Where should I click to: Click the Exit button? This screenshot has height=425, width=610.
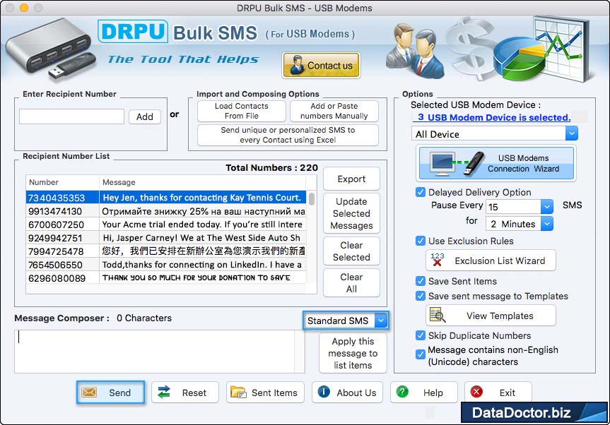[498, 392]
